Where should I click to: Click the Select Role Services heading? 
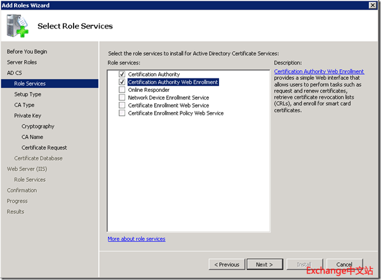tap(75, 26)
